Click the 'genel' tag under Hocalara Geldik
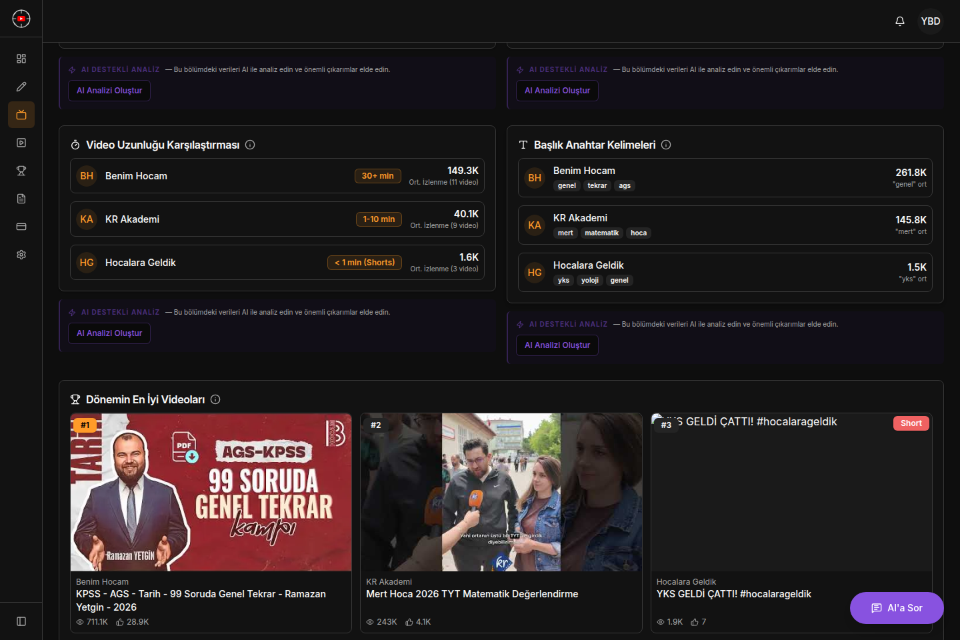Screen dimensions: 960x640 (619, 281)
